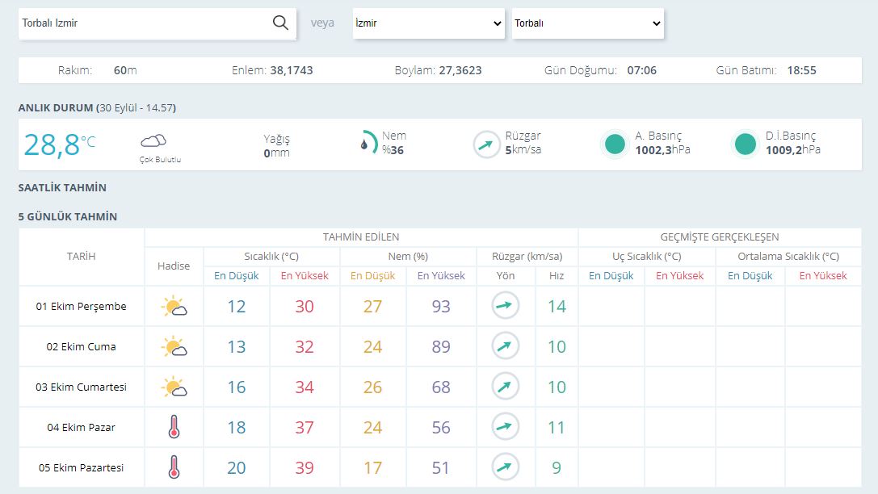Screen dimensions: 878x494
Task: Click the search magnifier icon
Action: click(x=280, y=23)
